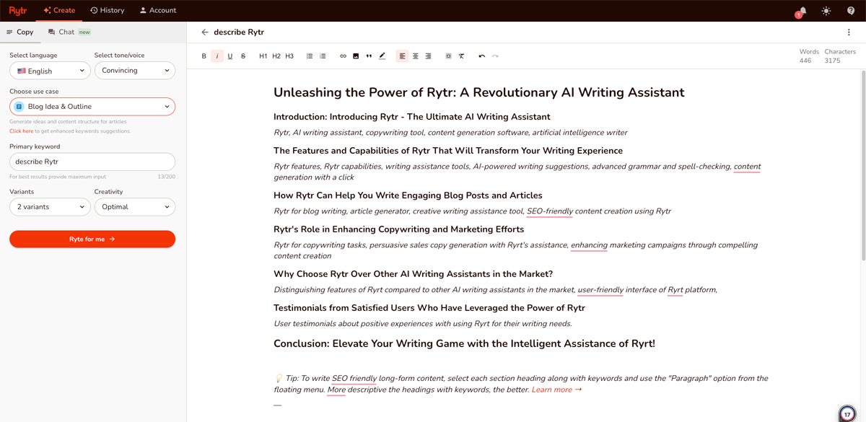The image size is (866, 422).
Task: Undo the last edit
Action: (482, 56)
